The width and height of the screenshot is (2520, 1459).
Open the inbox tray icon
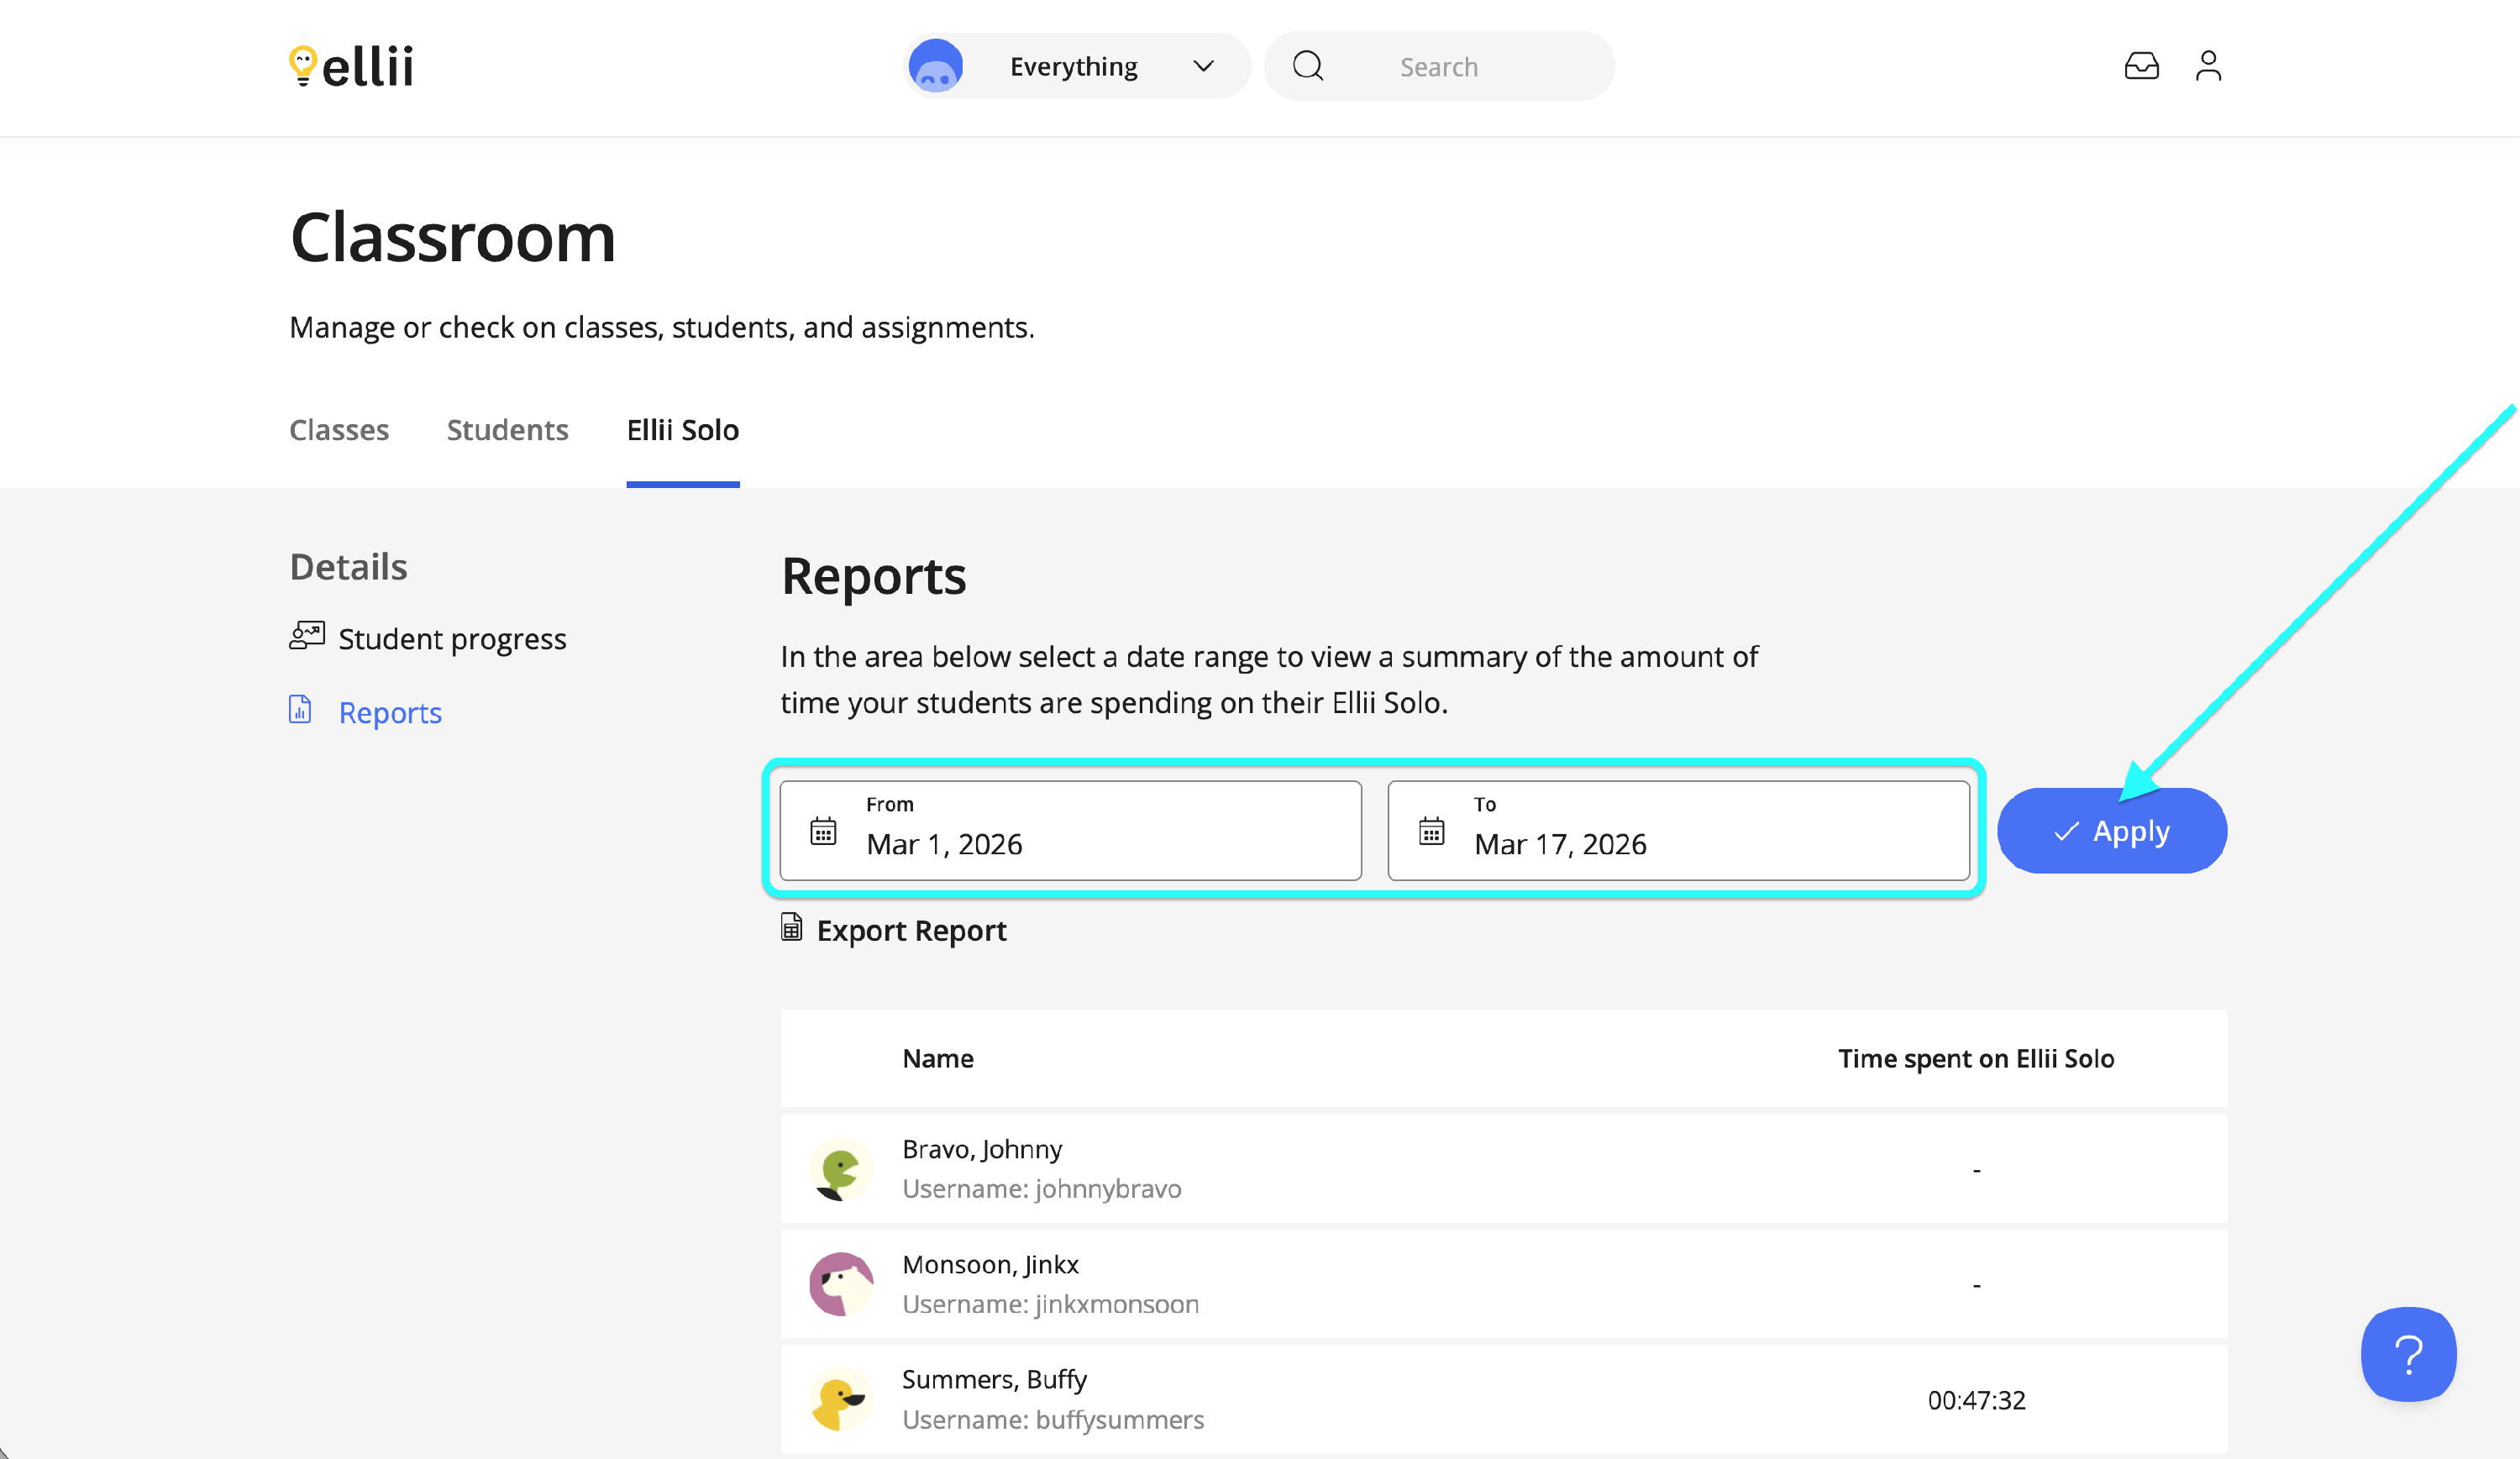tap(2141, 66)
